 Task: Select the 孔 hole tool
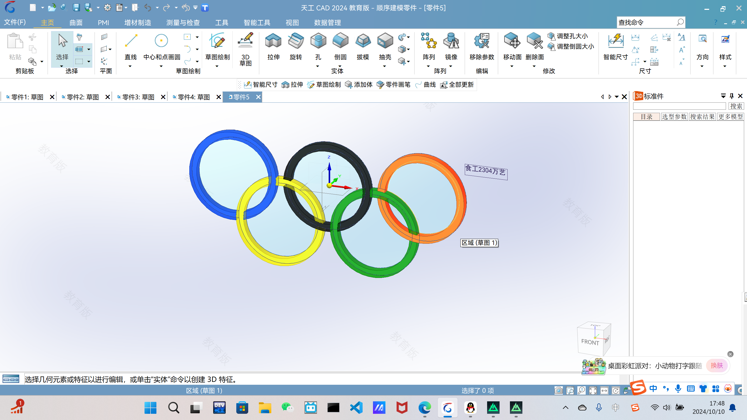click(318, 46)
